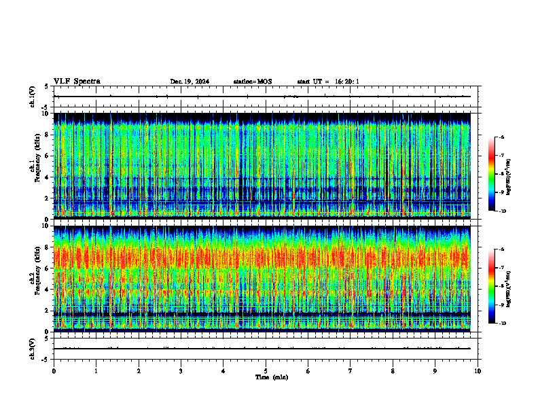Screen dimensions: 538x416
Task: Click the ch.2 frequency tick label '4'
Action: pos(48,290)
